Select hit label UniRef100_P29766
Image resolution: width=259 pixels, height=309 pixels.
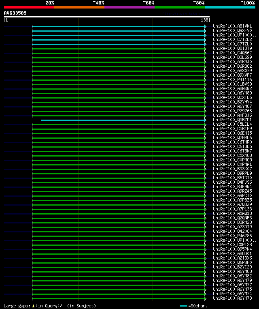(x=232, y=111)
